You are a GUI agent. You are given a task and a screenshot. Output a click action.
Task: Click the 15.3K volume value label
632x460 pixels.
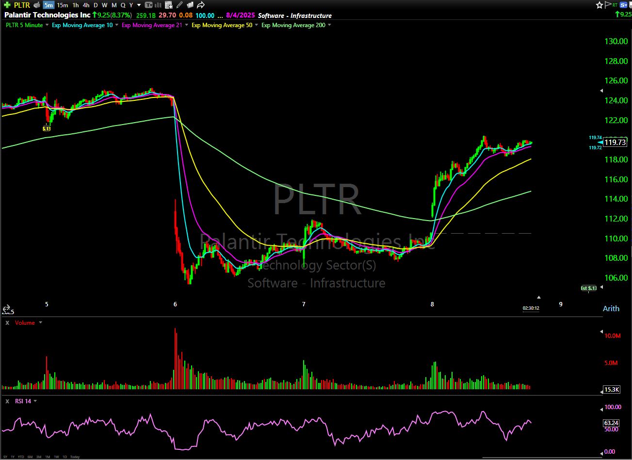pyautogui.click(x=611, y=389)
